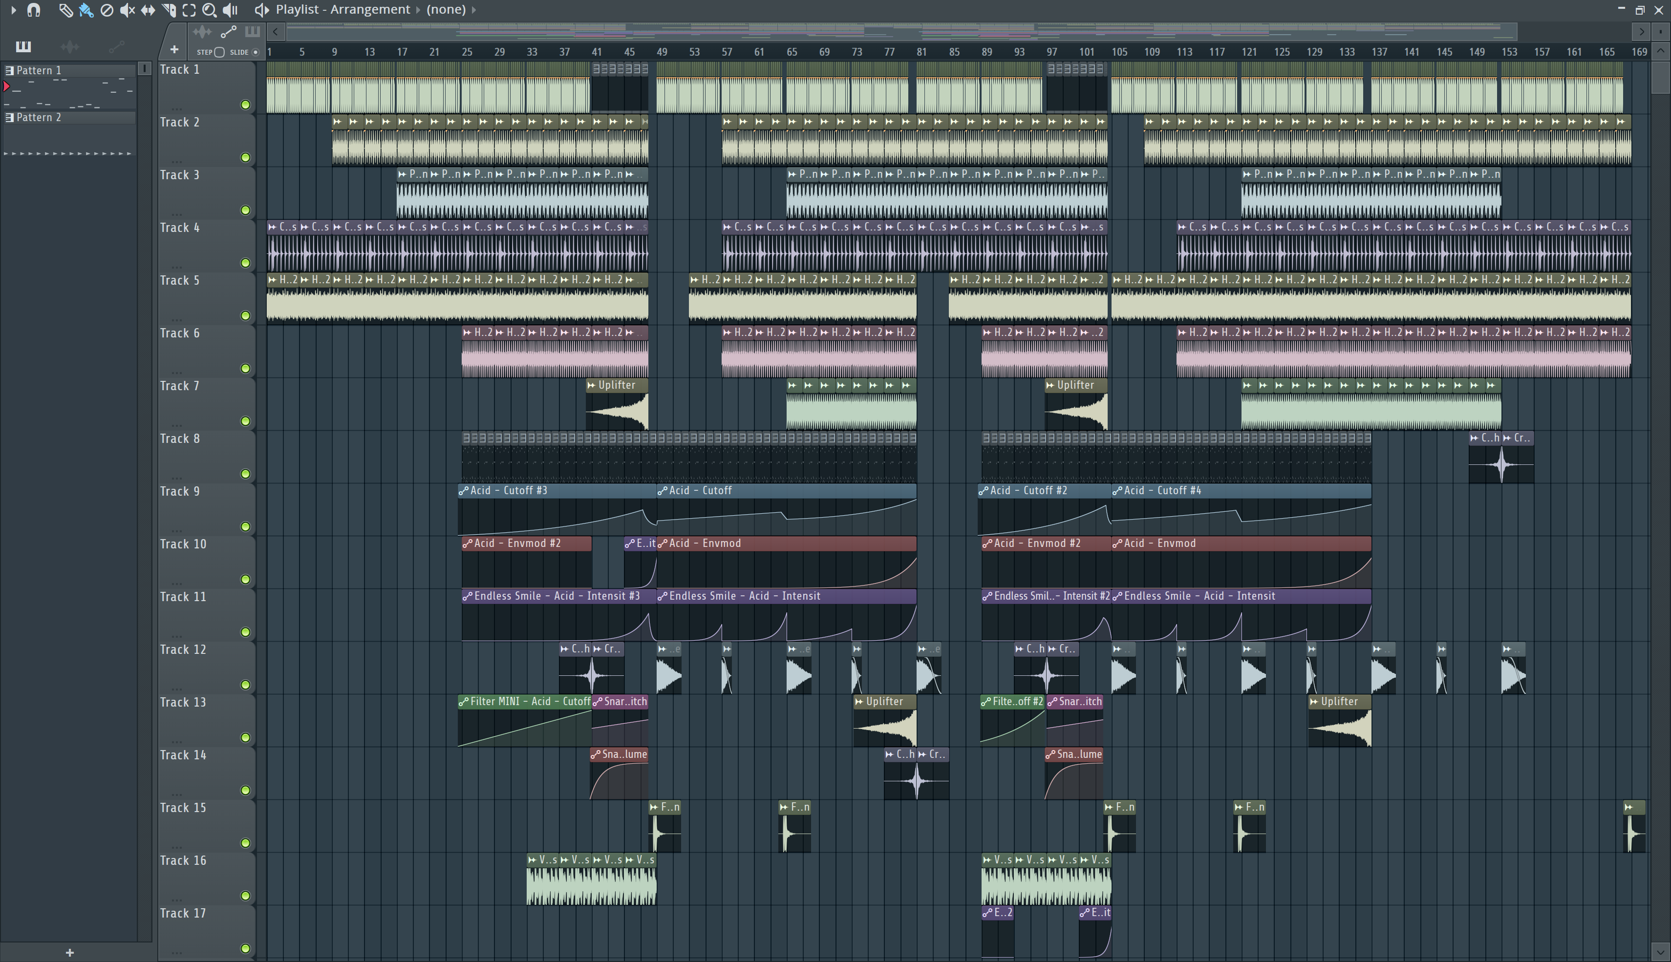The height and width of the screenshot is (962, 1671).
Task: Maximize the Playlist window
Action: pyautogui.click(x=1640, y=10)
